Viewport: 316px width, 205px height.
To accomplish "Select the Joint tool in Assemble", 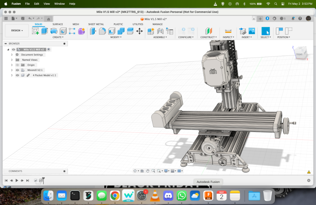I will [x=160, y=31].
